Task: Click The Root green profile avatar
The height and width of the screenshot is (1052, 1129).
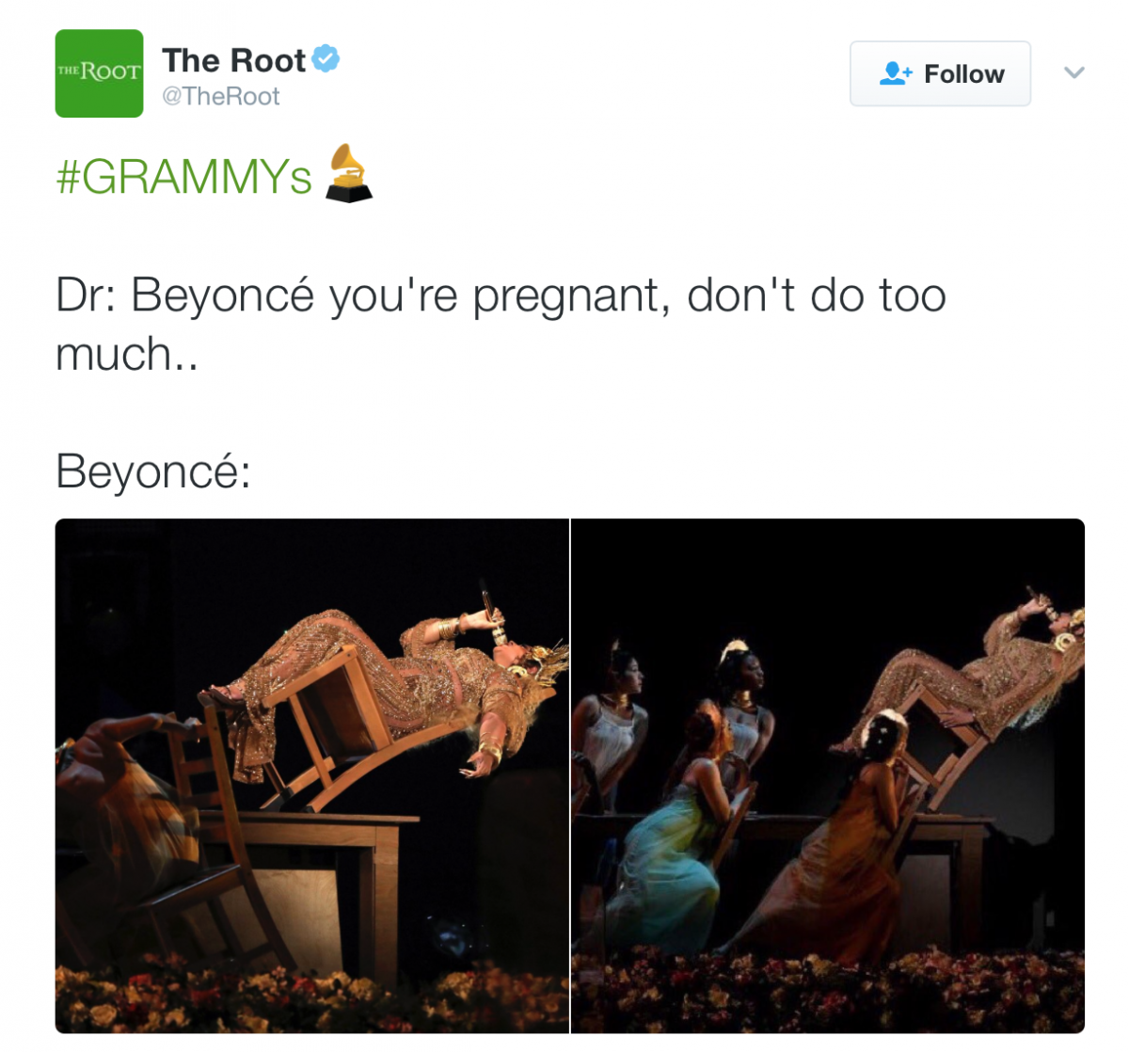Action: (x=99, y=73)
